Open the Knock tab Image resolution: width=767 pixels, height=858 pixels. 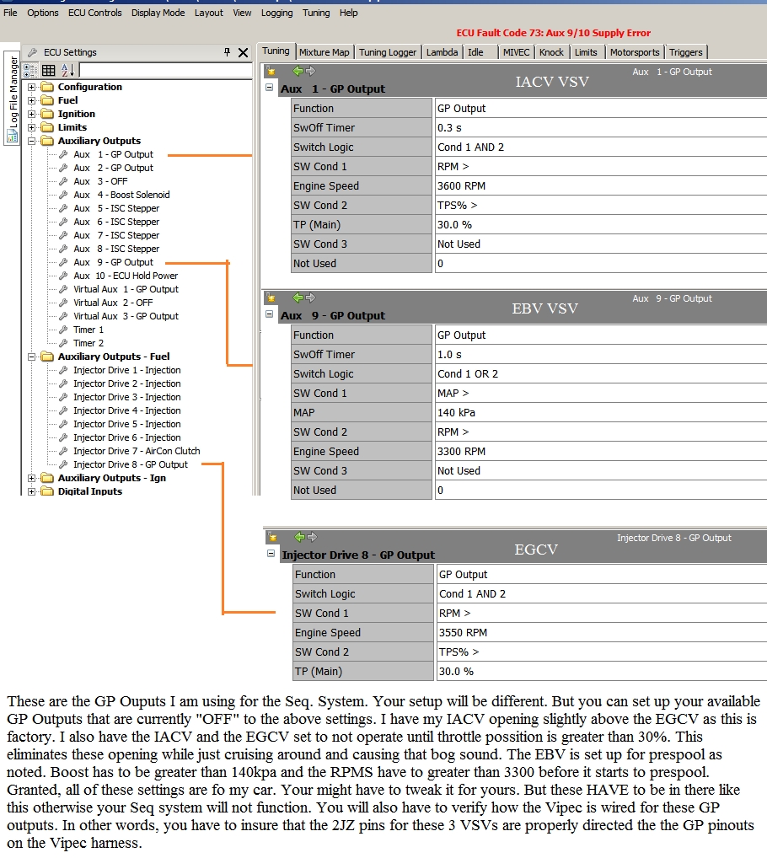pos(551,52)
